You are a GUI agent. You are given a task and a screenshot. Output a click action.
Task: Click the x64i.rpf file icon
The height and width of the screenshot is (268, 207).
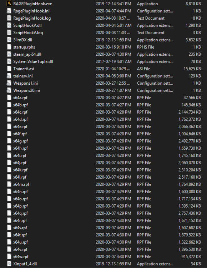point(9,155)
